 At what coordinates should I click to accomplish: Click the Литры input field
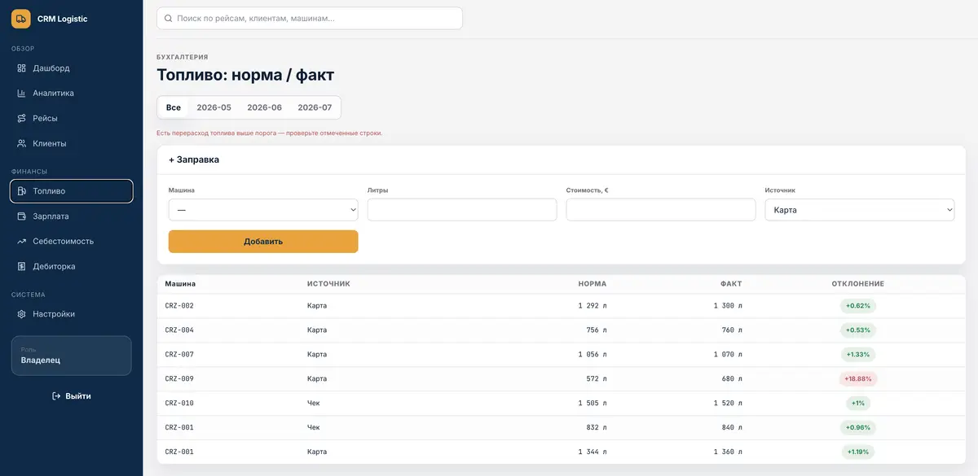coord(462,210)
